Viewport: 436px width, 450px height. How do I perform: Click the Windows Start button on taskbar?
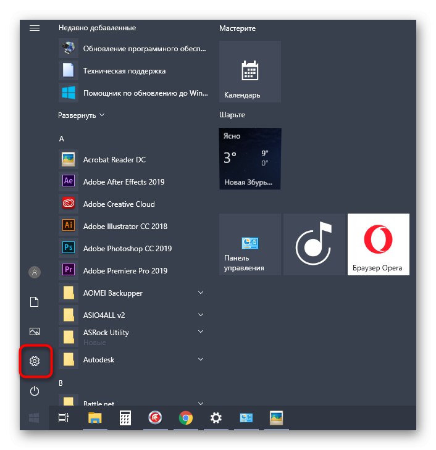point(34,418)
